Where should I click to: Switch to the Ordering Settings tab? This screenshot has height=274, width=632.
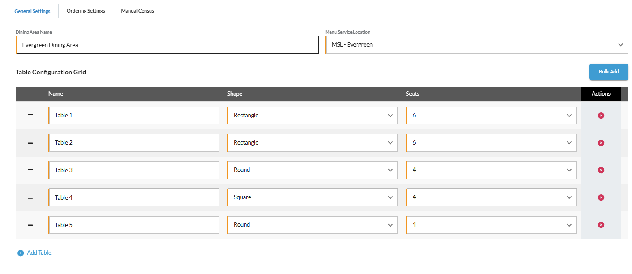[x=86, y=11]
